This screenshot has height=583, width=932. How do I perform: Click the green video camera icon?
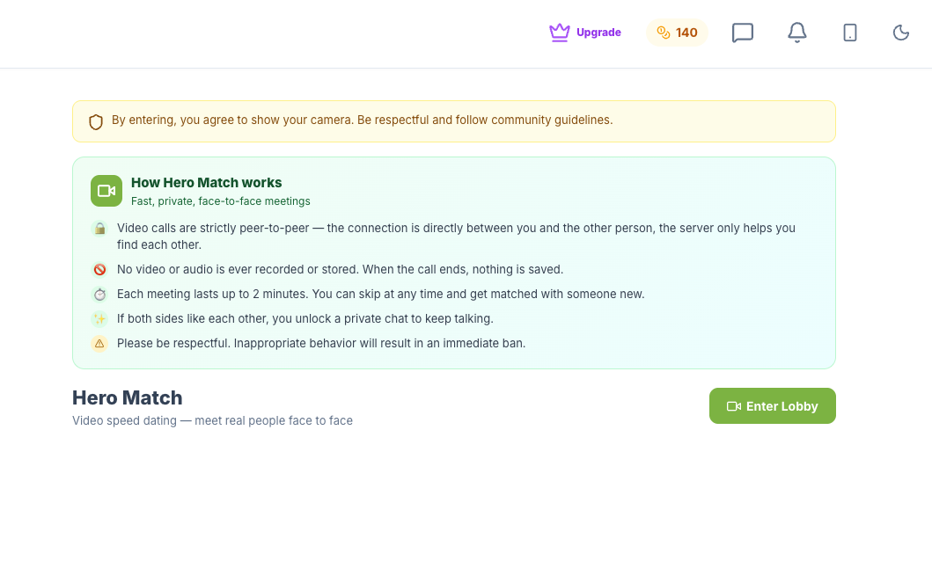pyautogui.click(x=106, y=191)
